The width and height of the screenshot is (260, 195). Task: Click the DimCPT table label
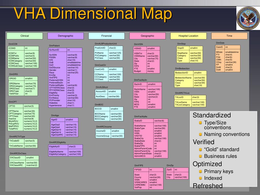(x=13, y=102)
